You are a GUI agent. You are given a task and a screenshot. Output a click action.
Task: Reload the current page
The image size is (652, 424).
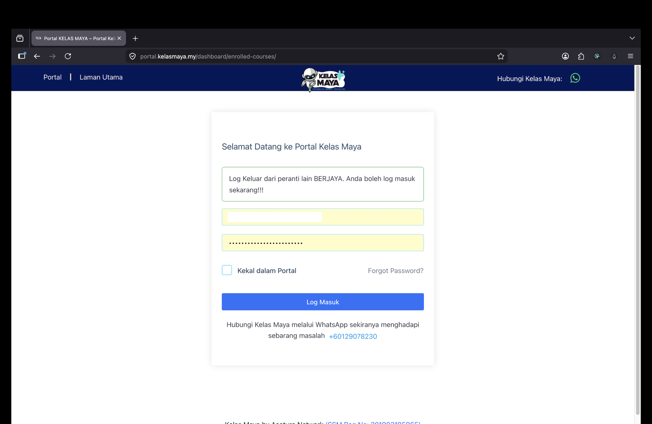click(x=68, y=56)
